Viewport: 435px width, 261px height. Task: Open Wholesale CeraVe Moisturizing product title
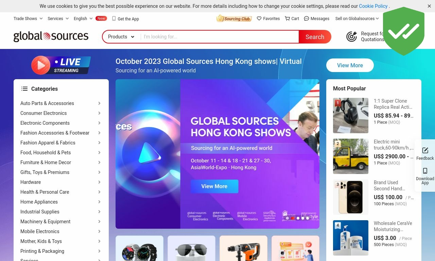(x=393, y=226)
